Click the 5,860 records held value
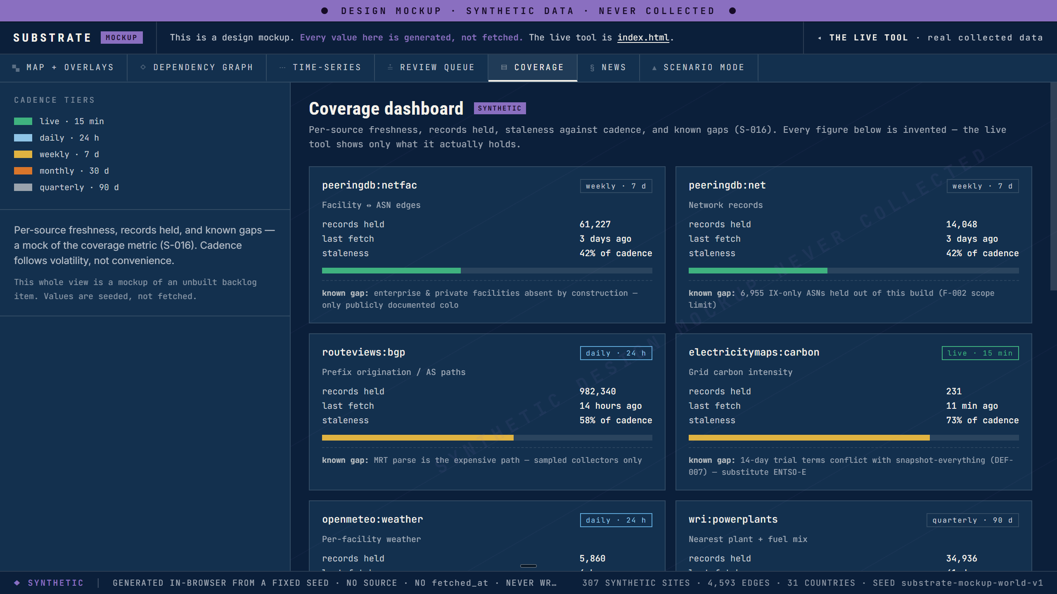Screen dimensions: 1057x594 click(592, 559)
